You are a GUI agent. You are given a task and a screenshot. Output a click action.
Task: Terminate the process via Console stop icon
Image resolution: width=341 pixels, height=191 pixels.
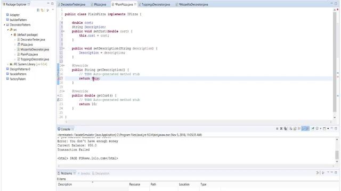click(x=277, y=128)
